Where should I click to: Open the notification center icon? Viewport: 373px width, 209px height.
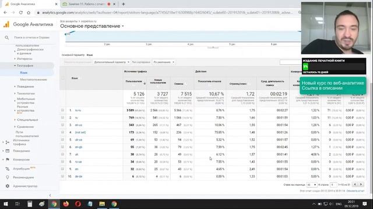coord(365,204)
